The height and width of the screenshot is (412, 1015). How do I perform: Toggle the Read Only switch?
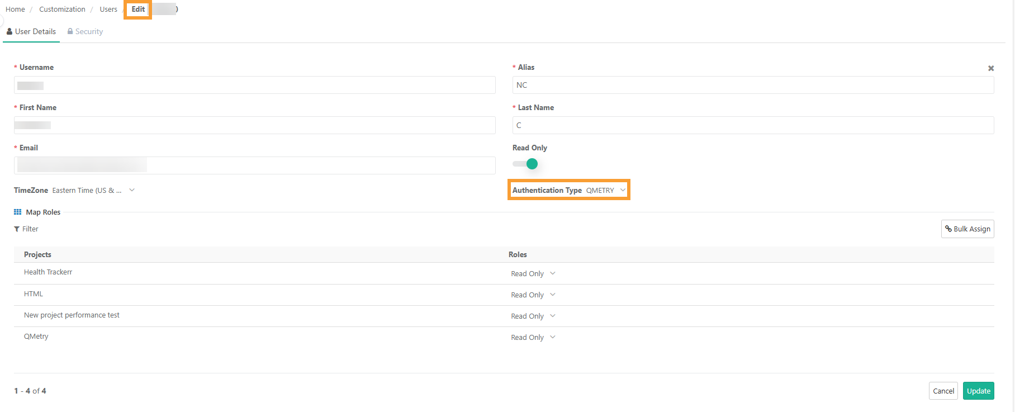tap(526, 164)
